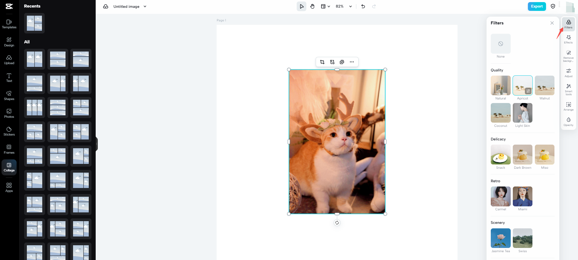Open the Design sidebar panel
Viewport: 578px width, 260px height.
point(9,42)
